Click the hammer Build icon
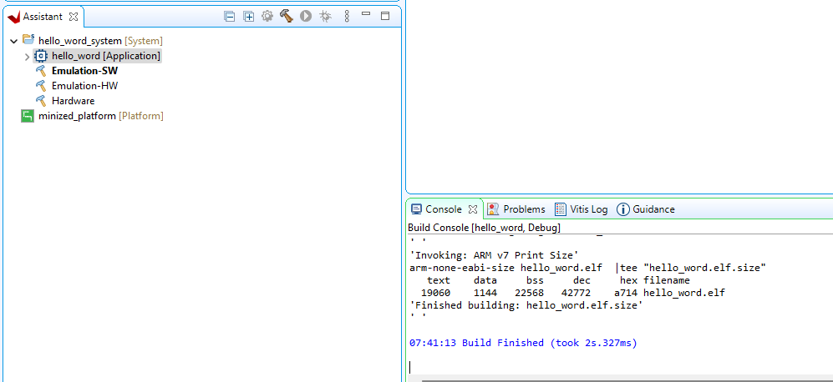 (287, 16)
